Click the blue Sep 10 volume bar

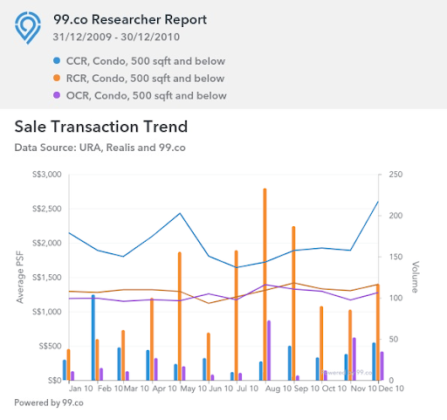pos(290,363)
